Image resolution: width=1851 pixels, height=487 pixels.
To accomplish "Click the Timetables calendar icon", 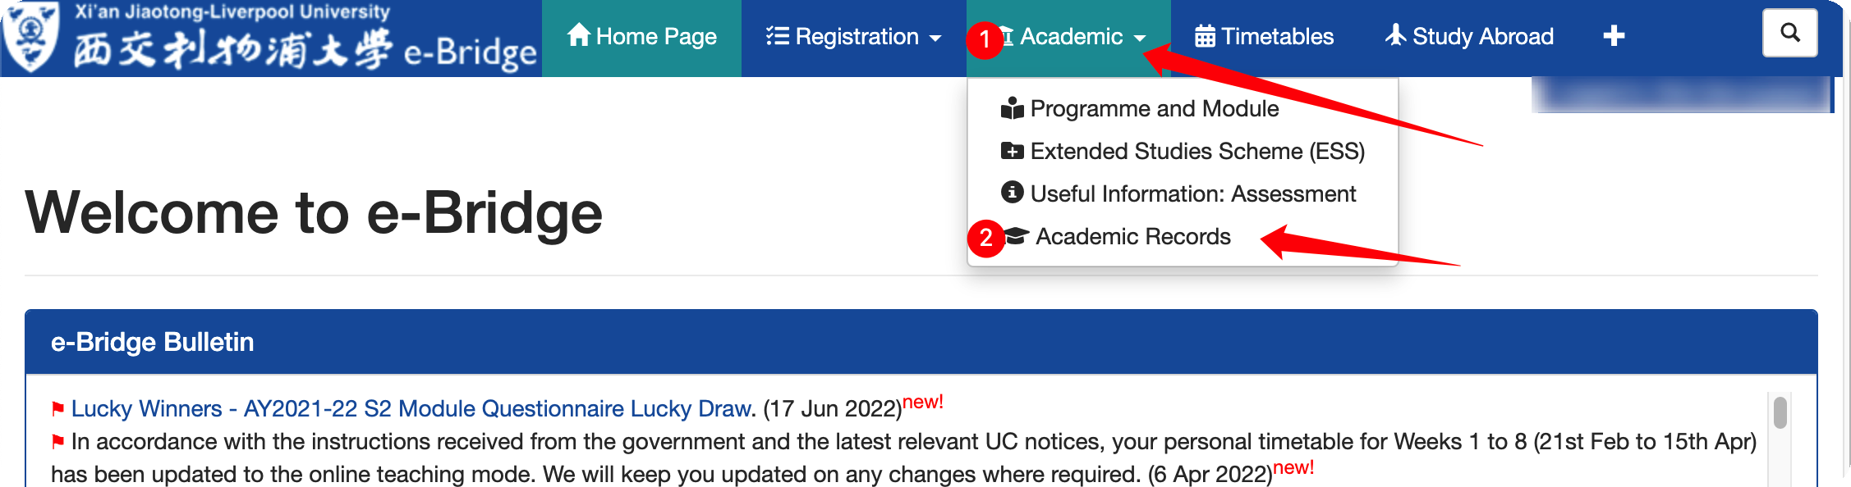I will (x=1205, y=36).
